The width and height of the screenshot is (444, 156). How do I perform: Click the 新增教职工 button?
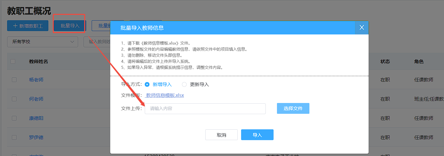coord(28,26)
